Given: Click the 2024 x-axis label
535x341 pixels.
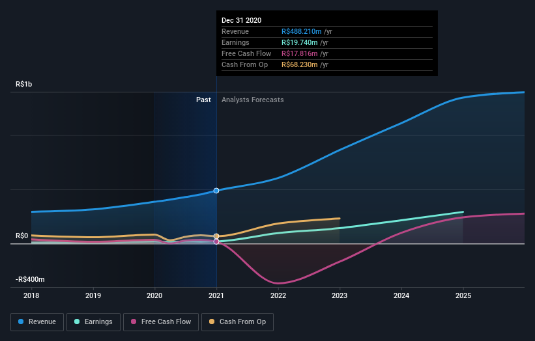Looking at the screenshot, I should pos(401,295).
